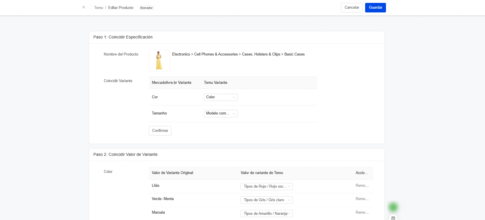Click the Borrador status tag

147,8
